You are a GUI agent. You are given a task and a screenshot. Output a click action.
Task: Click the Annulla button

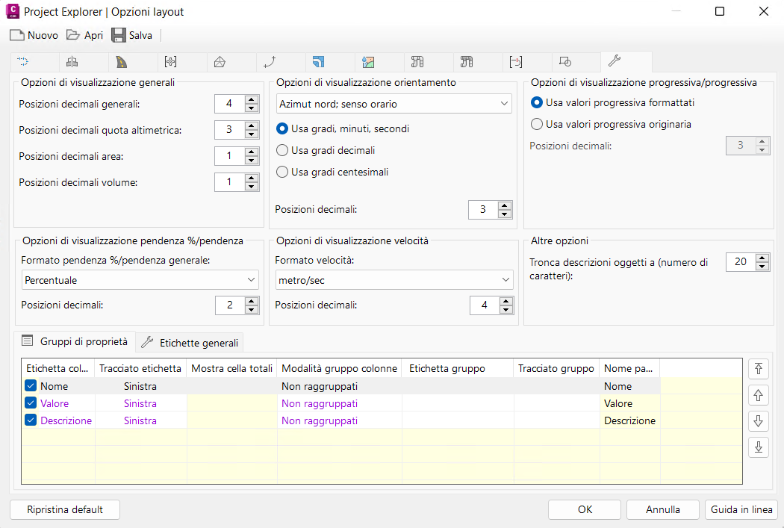click(662, 510)
